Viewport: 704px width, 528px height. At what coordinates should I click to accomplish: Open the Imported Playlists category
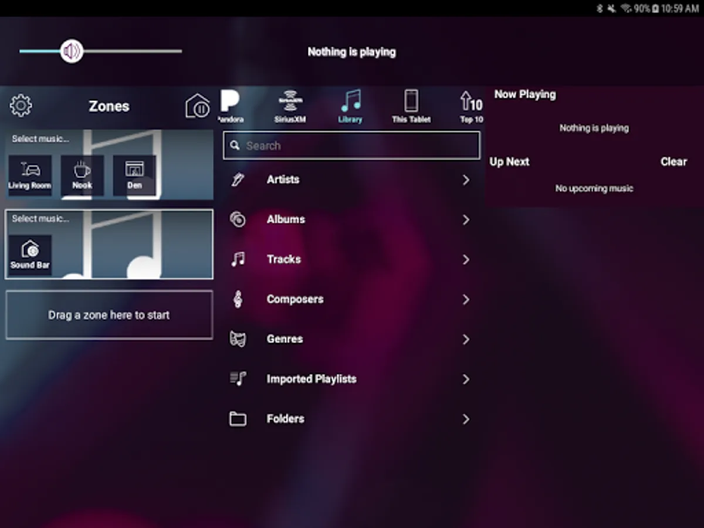[351, 379]
